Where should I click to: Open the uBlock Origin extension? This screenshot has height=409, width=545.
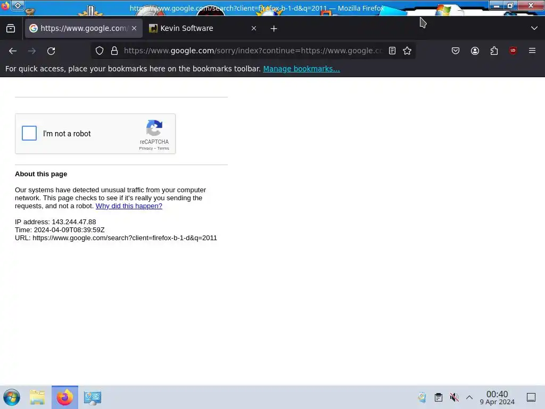tap(513, 51)
